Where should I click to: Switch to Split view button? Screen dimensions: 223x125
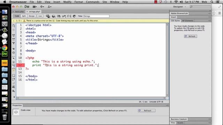24,16
